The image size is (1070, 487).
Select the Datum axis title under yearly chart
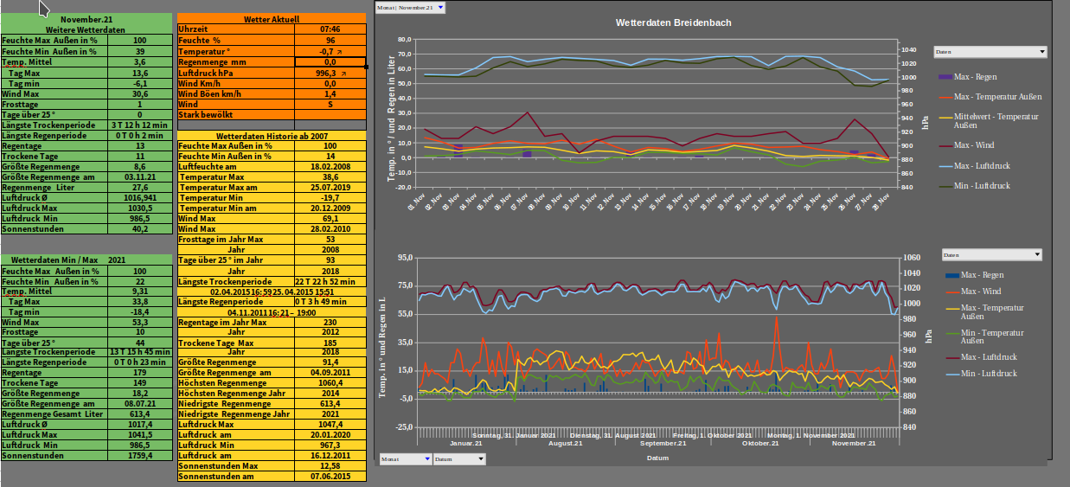[x=657, y=458]
